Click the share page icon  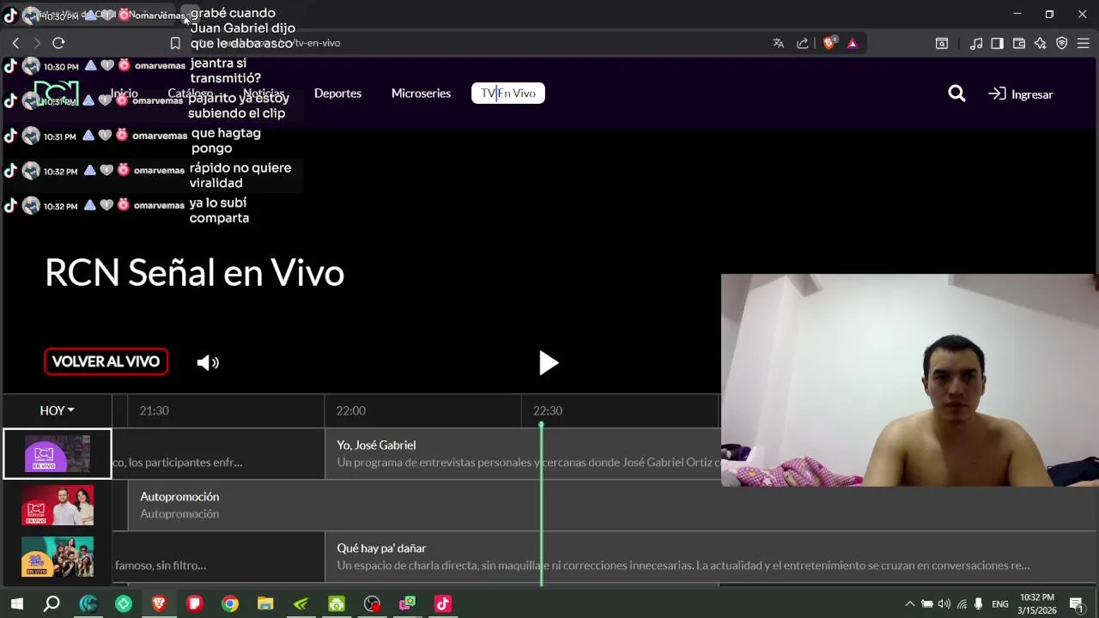point(803,43)
